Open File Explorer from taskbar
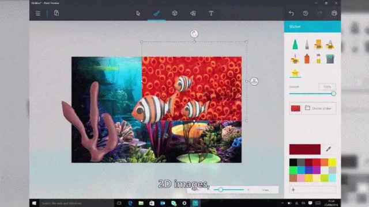 pyautogui.click(x=141, y=203)
